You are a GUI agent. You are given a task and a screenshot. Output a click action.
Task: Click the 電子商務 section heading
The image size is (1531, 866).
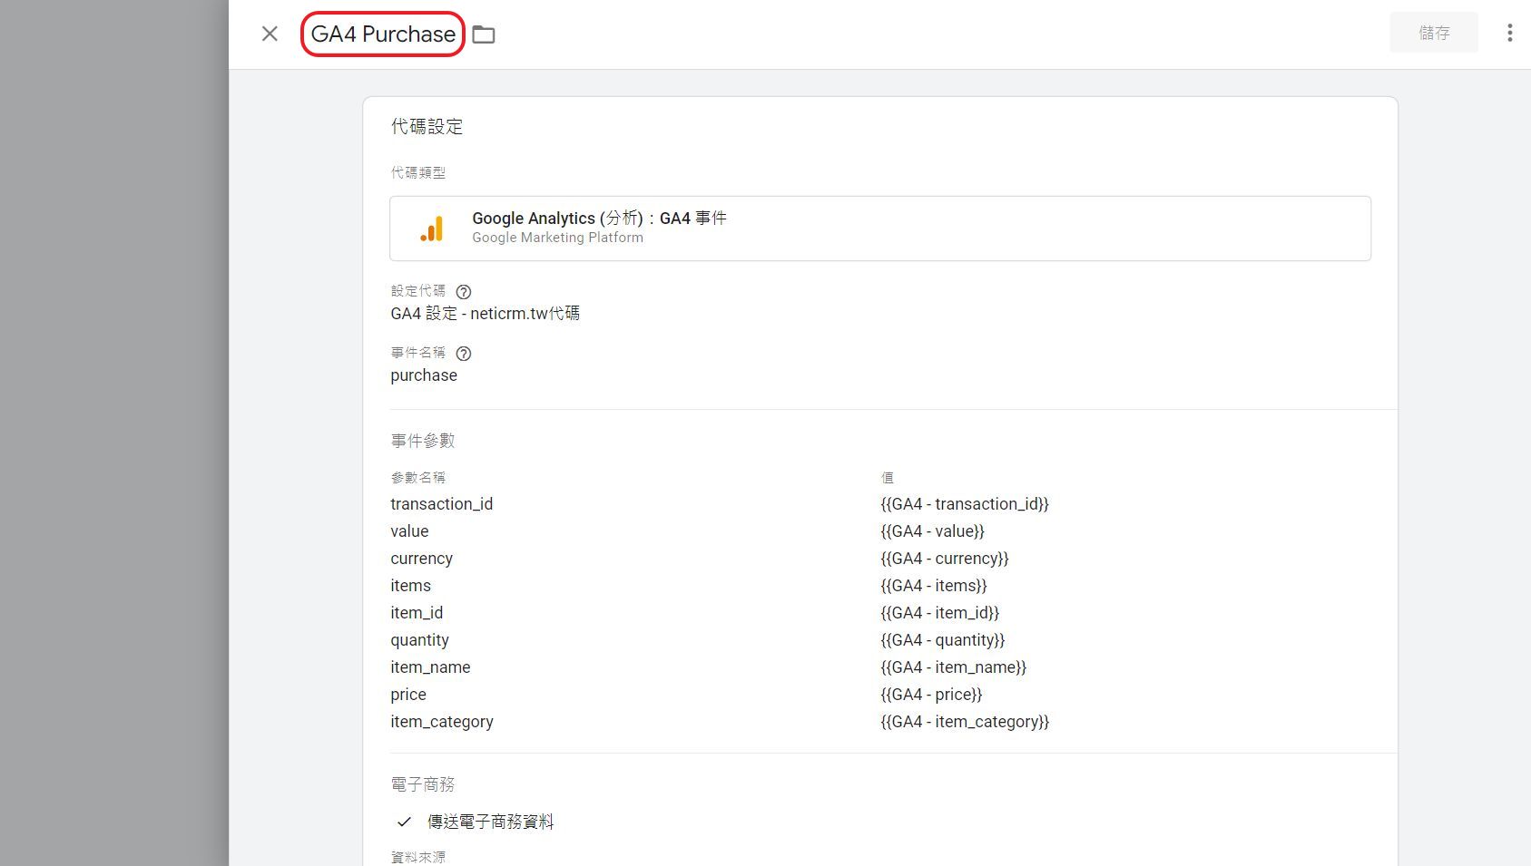pyautogui.click(x=422, y=784)
